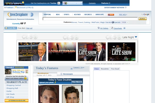
Task: Select the Close tab
Action: click(97, 69)
